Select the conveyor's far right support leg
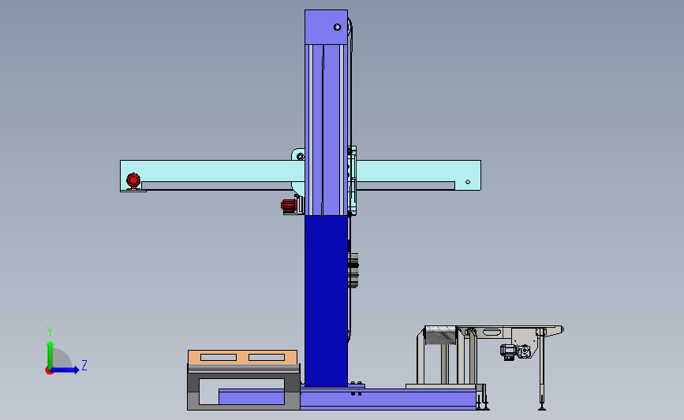684x420 pixels. (x=542, y=370)
